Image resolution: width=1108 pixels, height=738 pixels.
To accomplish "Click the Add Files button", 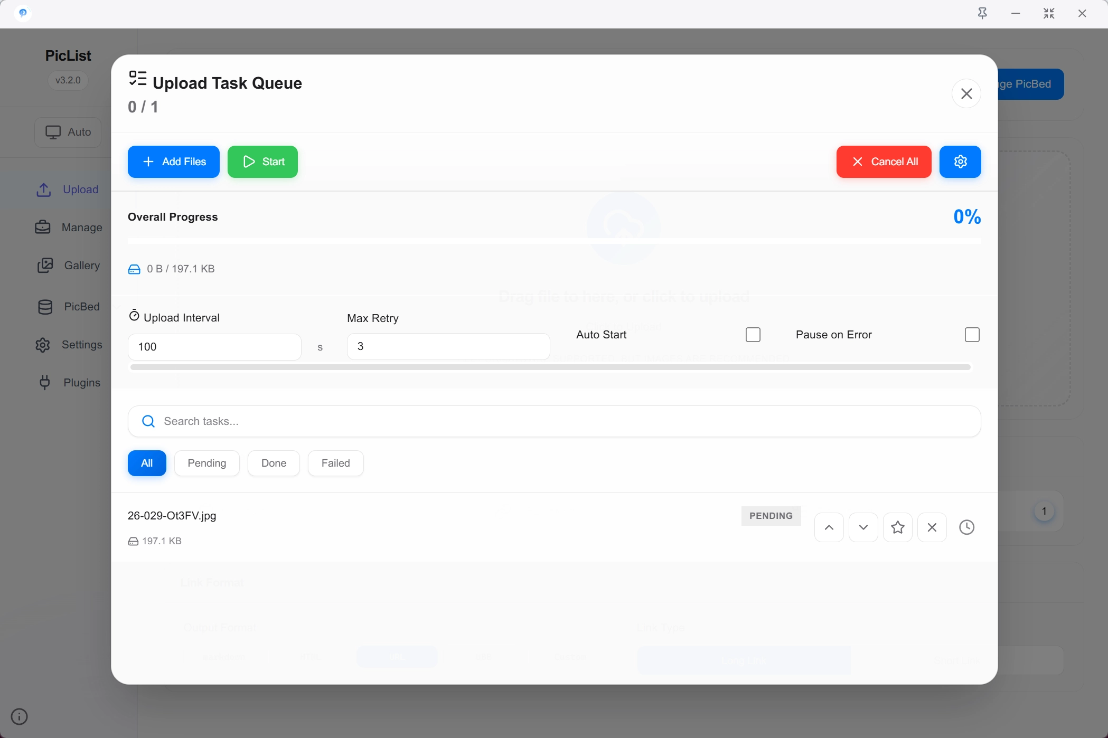I will pyautogui.click(x=173, y=162).
